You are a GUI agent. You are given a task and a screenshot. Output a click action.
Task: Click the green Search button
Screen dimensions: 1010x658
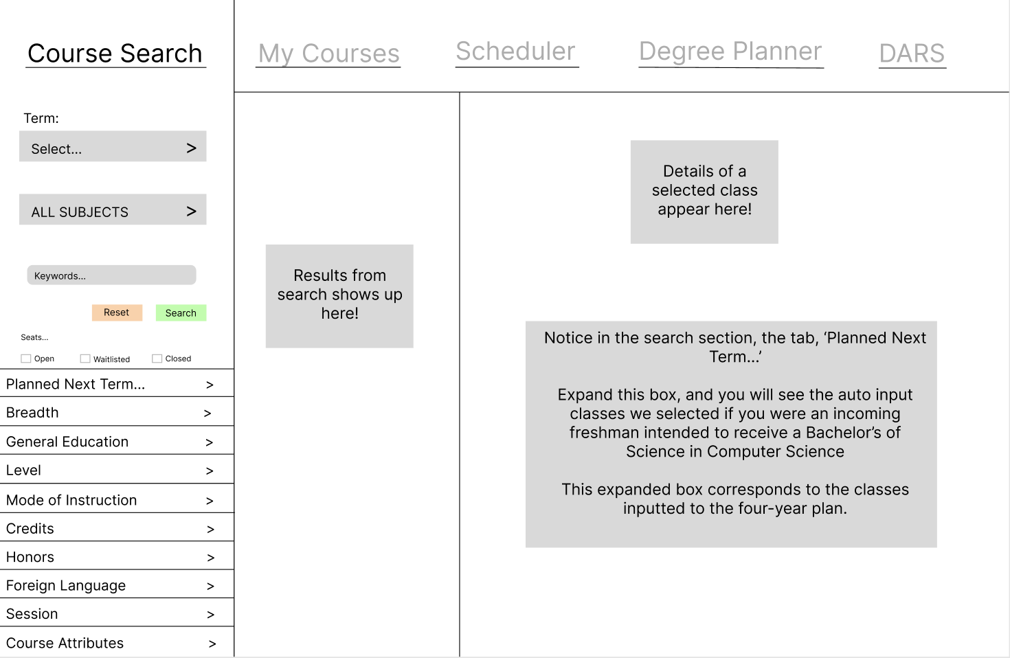point(181,313)
